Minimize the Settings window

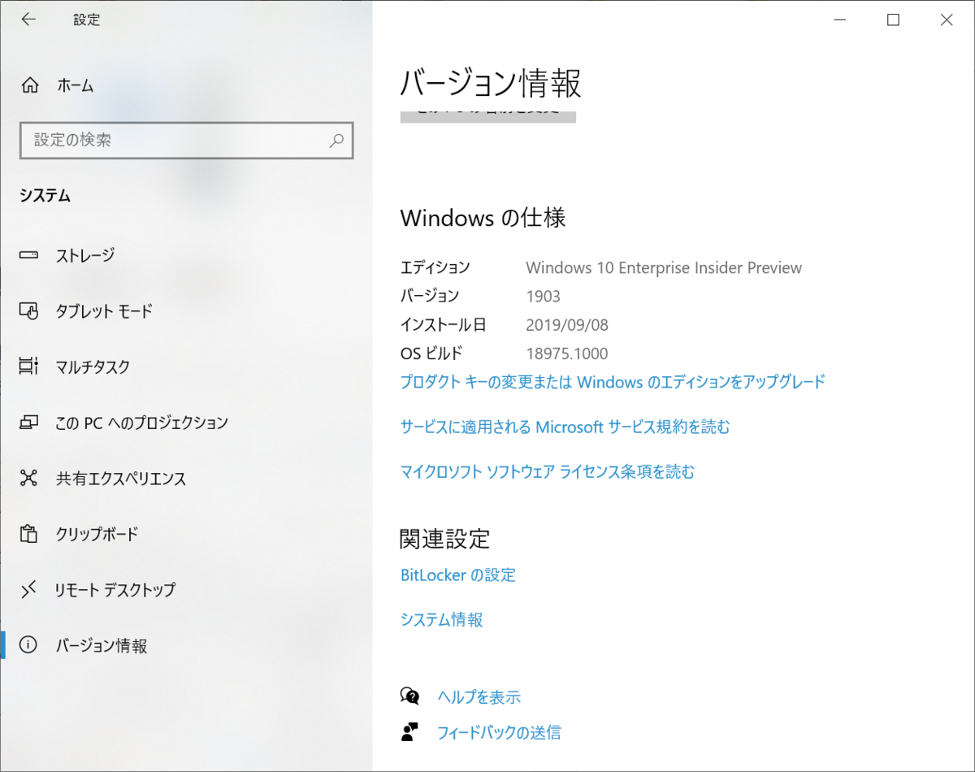[839, 20]
